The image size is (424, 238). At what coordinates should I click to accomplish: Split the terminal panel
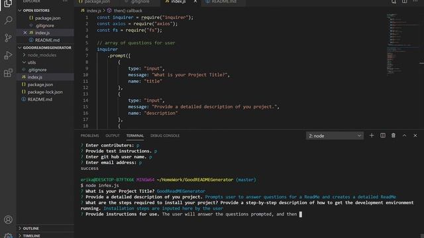click(383, 136)
